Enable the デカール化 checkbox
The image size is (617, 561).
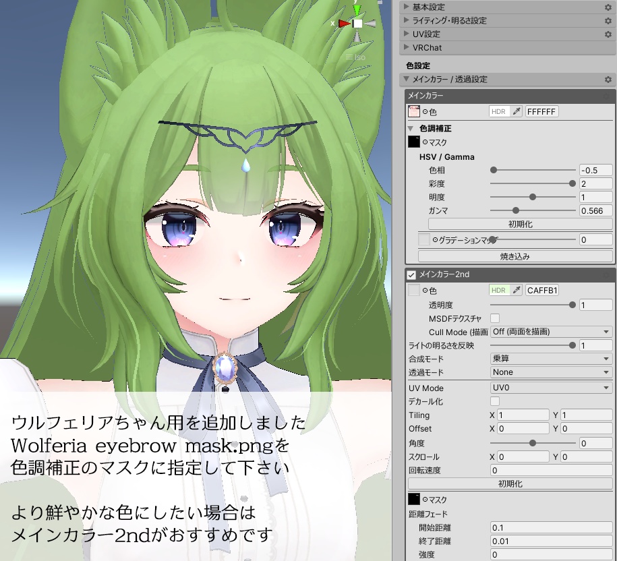(x=495, y=401)
